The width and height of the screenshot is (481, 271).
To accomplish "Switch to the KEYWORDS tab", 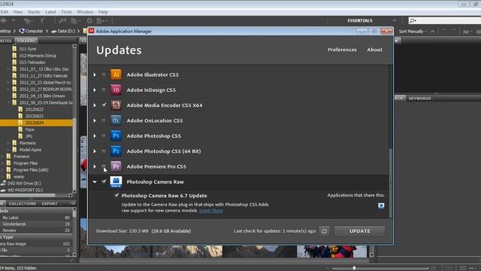I will coord(419,99).
